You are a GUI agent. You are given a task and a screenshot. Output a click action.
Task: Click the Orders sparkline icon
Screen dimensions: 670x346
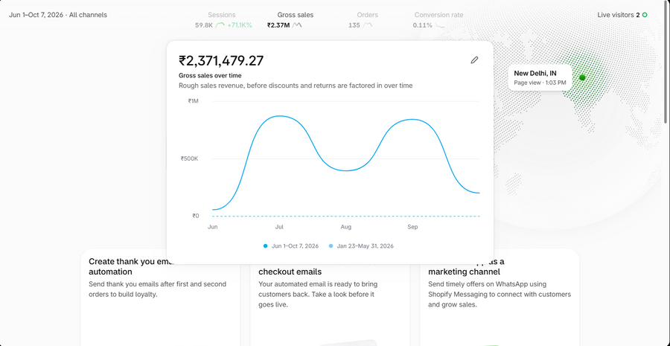368,25
